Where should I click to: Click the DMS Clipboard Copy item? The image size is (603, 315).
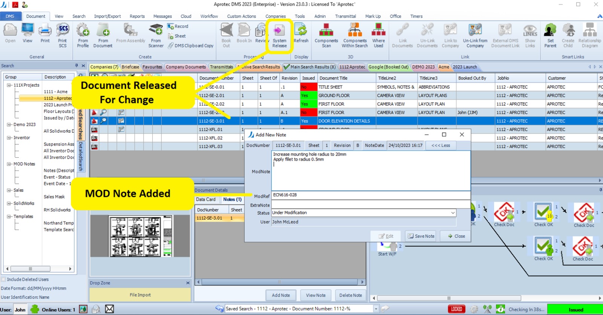coord(191,46)
